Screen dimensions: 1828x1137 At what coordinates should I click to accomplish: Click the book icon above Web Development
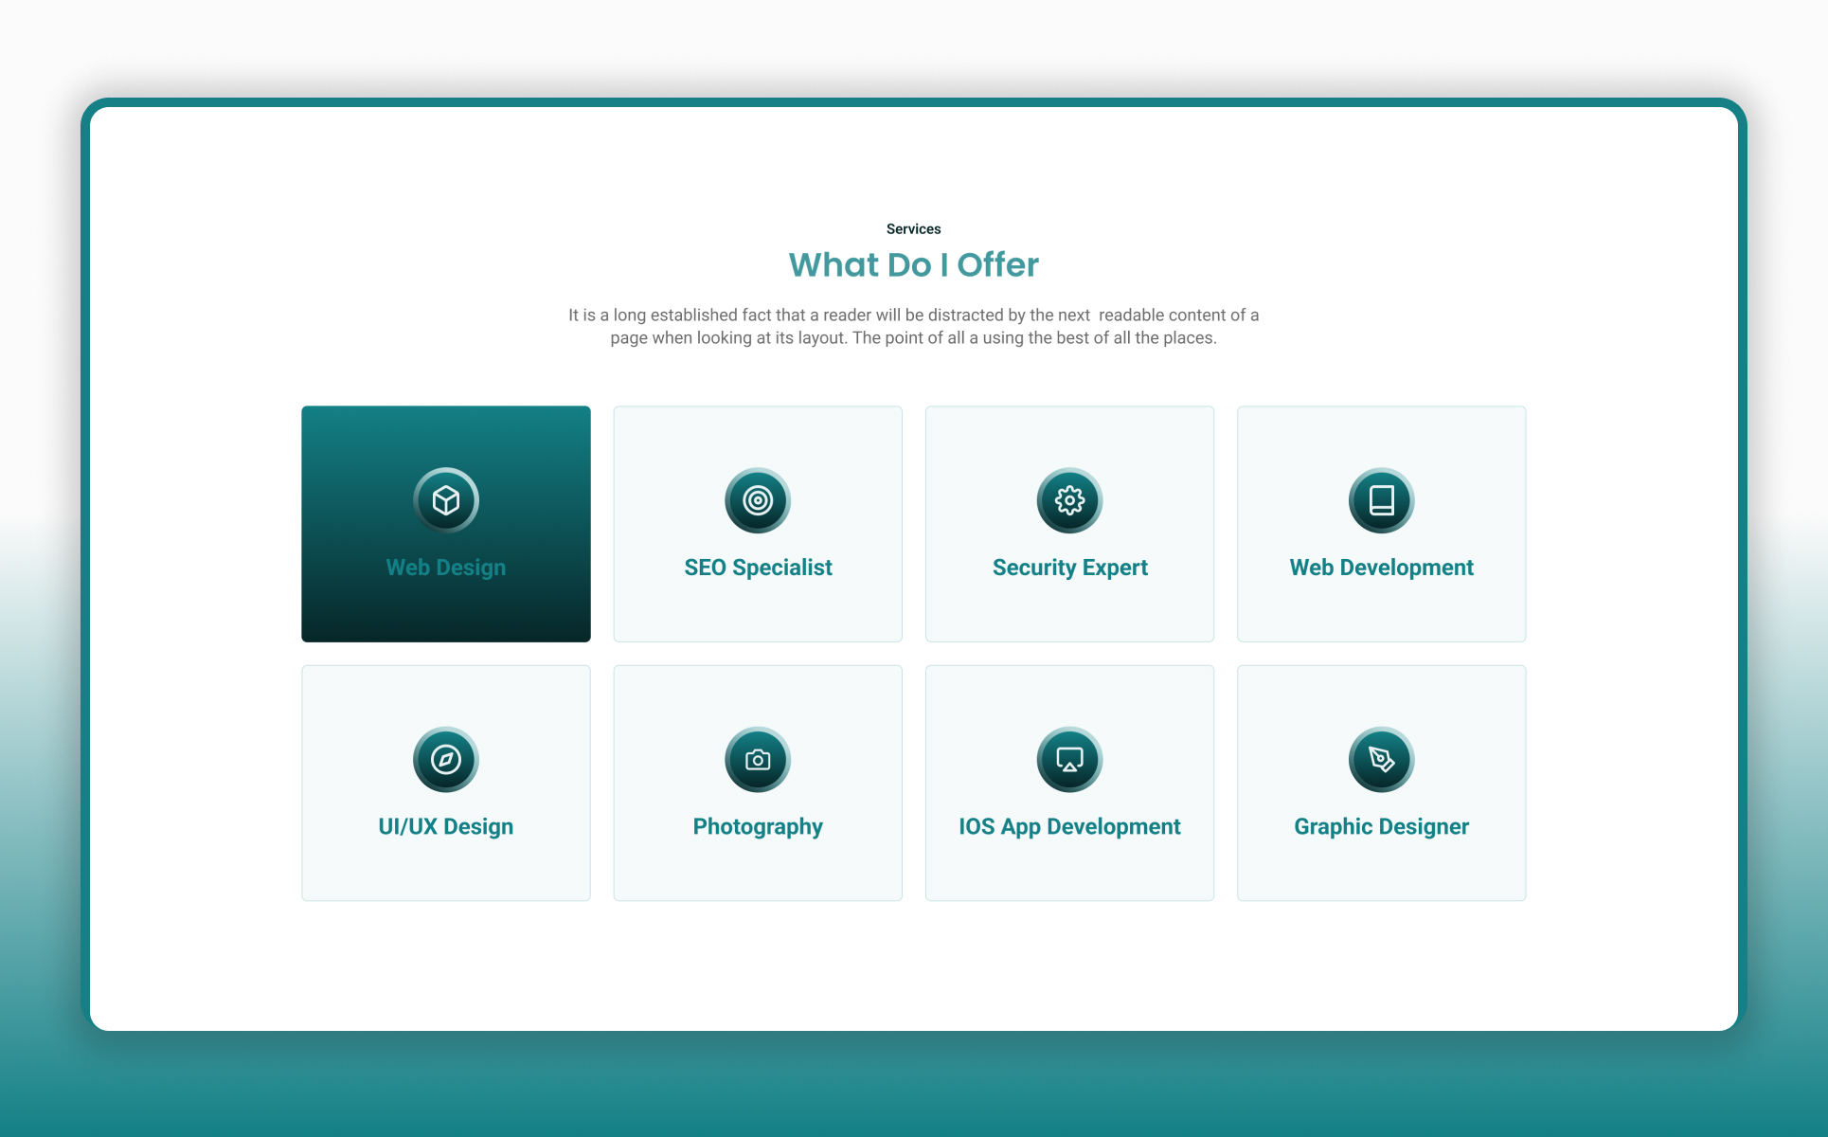click(1381, 500)
